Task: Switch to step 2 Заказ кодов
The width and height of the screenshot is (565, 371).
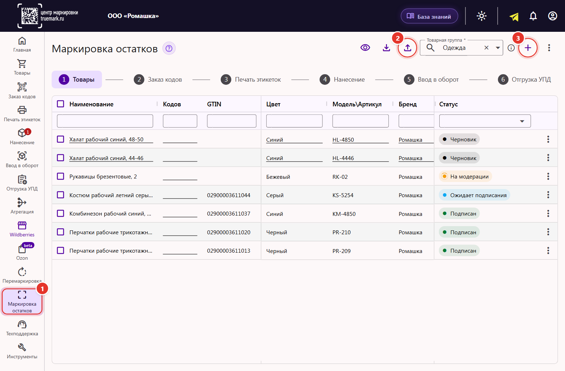Action: click(x=158, y=79)
